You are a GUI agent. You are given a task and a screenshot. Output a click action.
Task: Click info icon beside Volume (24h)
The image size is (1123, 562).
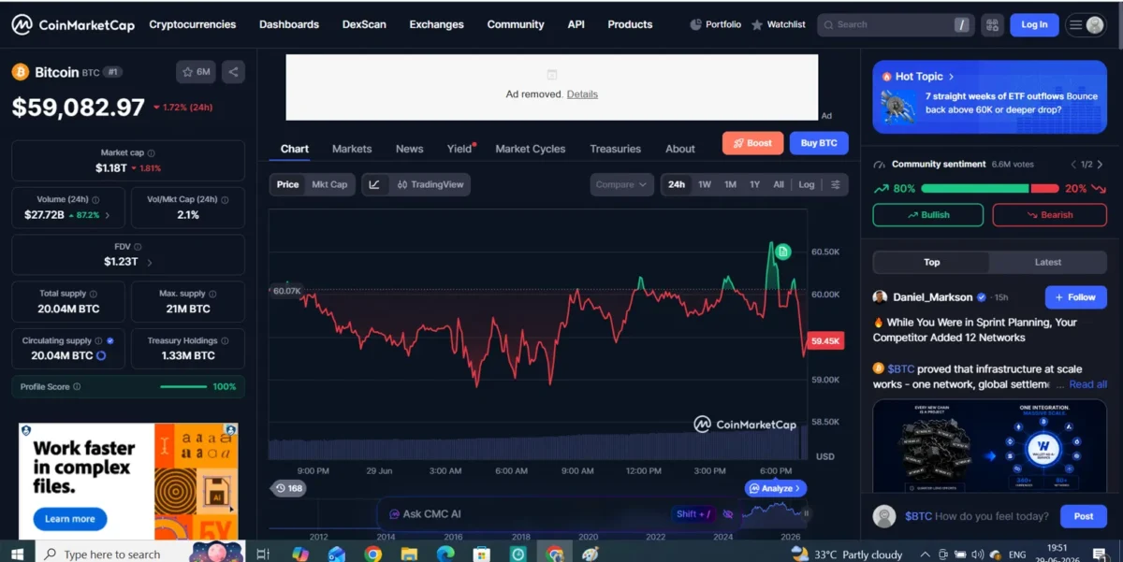point(95,199)
